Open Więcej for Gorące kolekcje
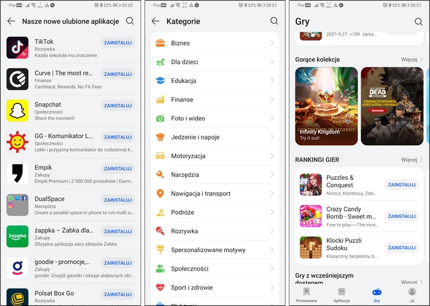Image resolution: width=430 pixels, height=306 pixels. (x=411, y=59)
